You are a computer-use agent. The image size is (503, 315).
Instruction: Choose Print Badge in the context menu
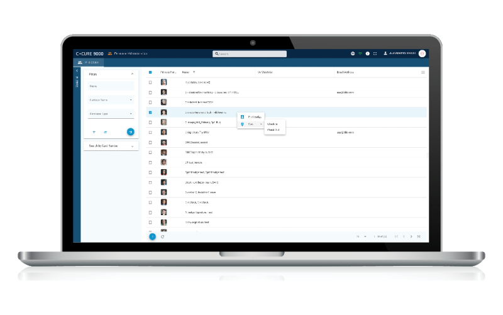[x=255, y=116]
